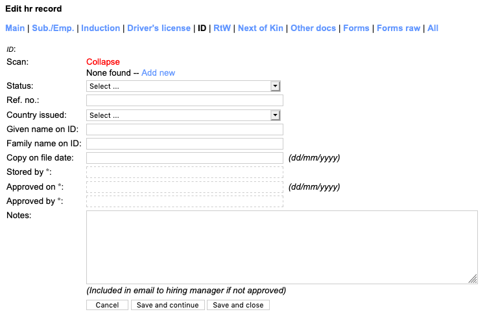
Task: Click the Add new scan link
Action: click(158, 73)
